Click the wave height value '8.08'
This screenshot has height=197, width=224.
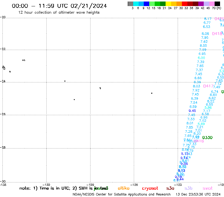click(205, 34)
